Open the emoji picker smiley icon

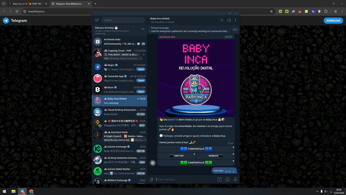[227, 179]
